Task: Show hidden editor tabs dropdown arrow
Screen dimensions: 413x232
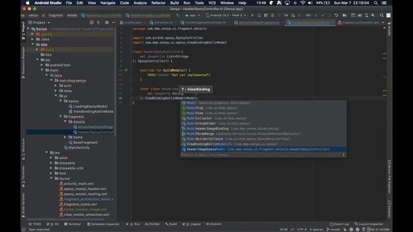Action: [x=383, y=23]
